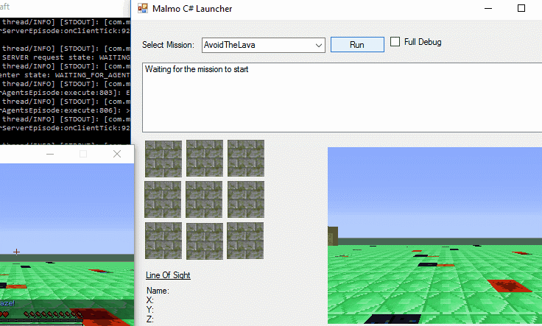Minimize the Minecraft game window
This screenshot has height=326, width=542.
point(50,154)
